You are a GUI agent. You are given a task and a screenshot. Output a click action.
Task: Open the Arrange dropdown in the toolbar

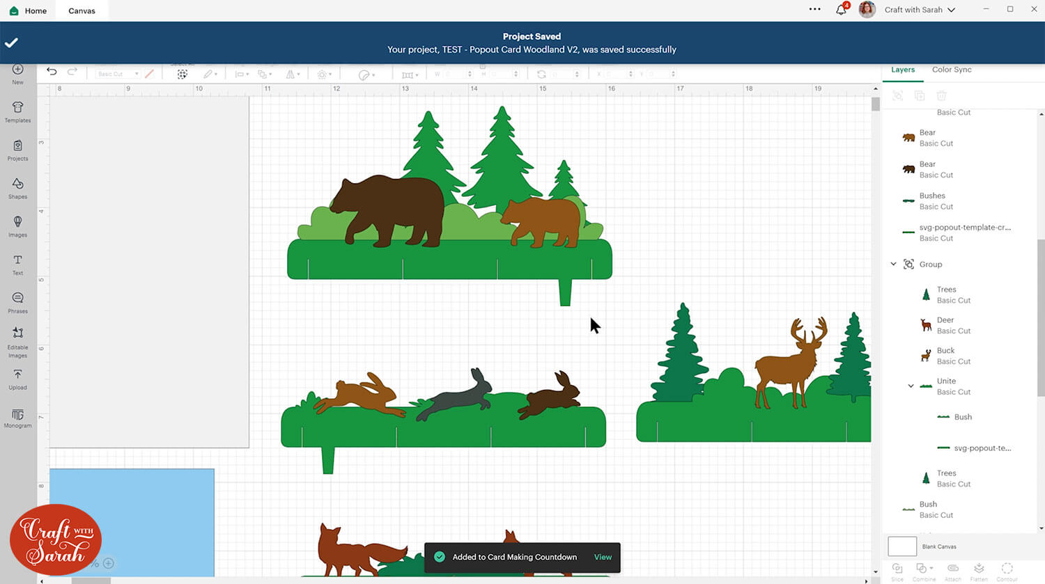tap(265, 74)
